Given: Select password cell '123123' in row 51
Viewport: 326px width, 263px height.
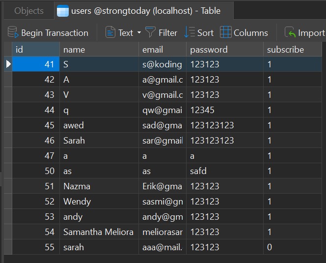Looking at the screenshot, I should tap(225, 186).
